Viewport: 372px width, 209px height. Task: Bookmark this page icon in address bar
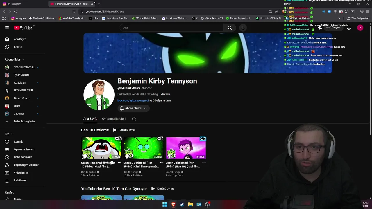(x=74, y=12)
